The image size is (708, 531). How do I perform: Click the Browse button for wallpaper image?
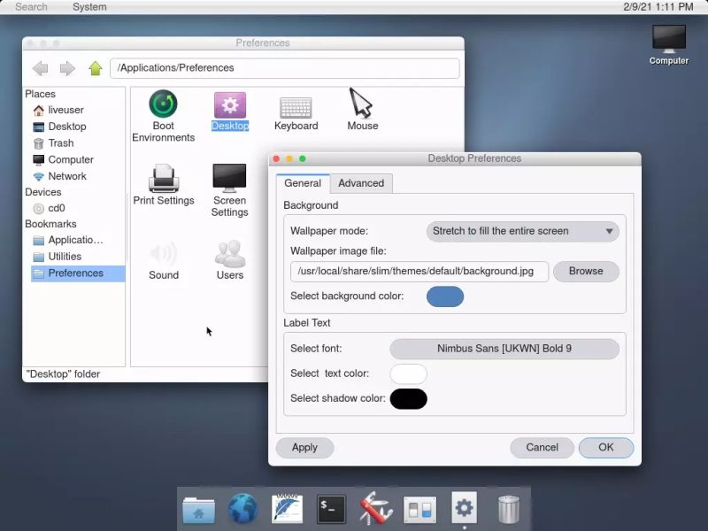point(586,272)
